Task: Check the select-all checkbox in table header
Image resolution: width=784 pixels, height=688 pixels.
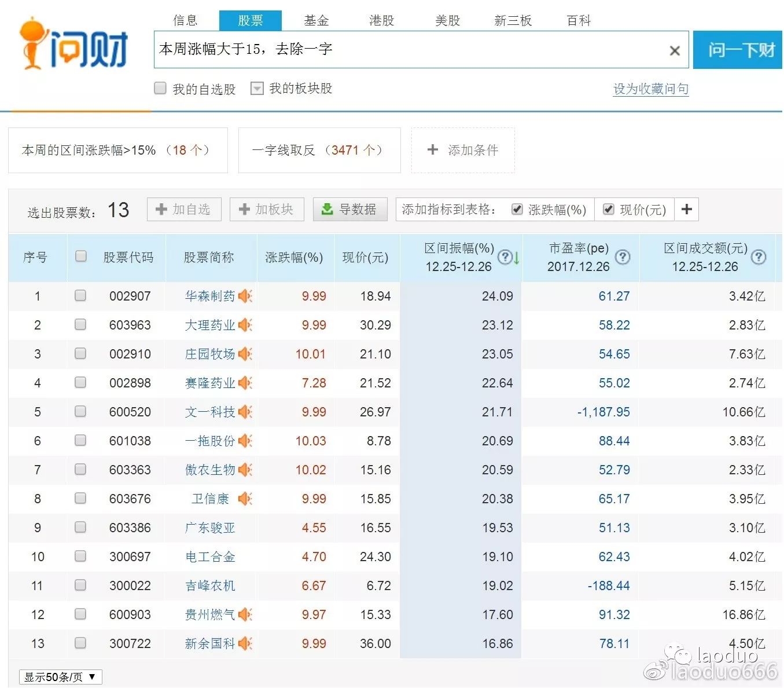Action: click(x=81, y=256)
